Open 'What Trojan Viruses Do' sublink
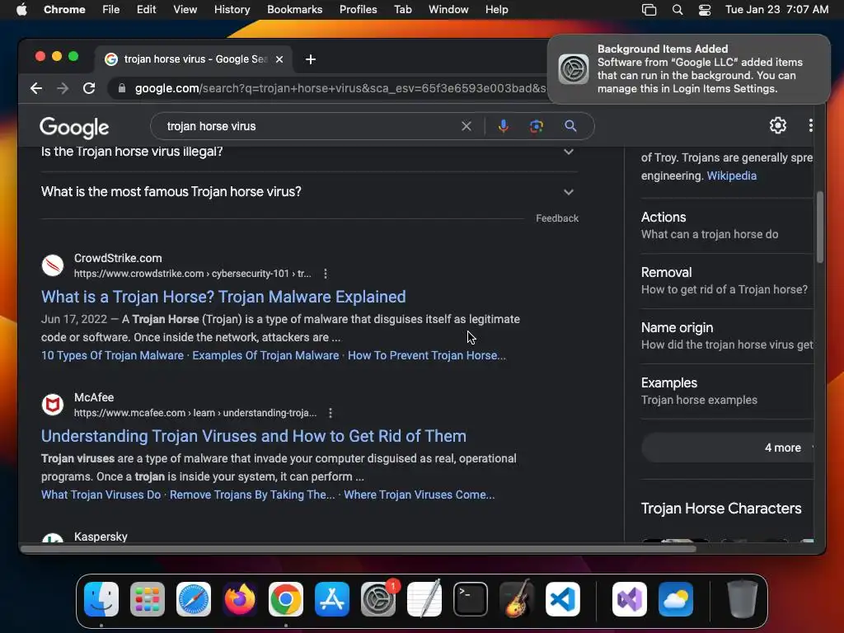The height and width of the screenshot is (633, 844). (x=101, y=495)
